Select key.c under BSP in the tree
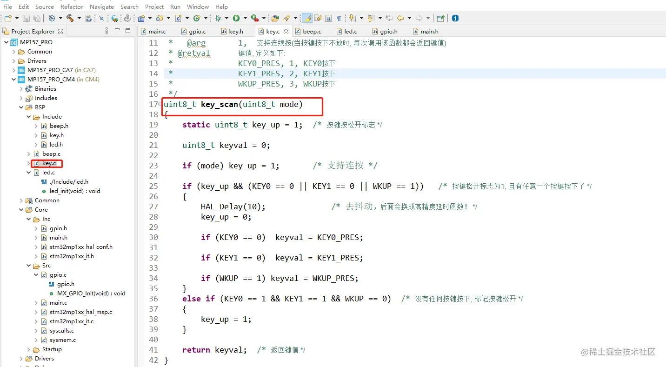The height and width of the screenshot is (367, 666). 49,163
